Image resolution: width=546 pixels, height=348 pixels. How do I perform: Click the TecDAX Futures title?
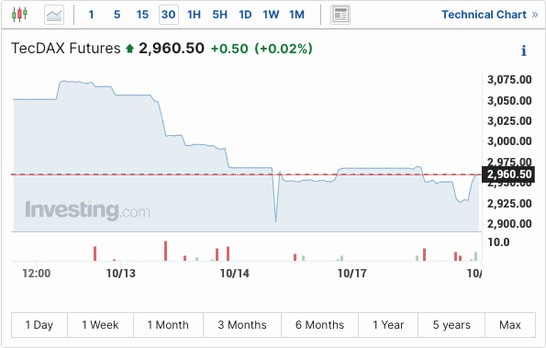[x=66, y=48]
